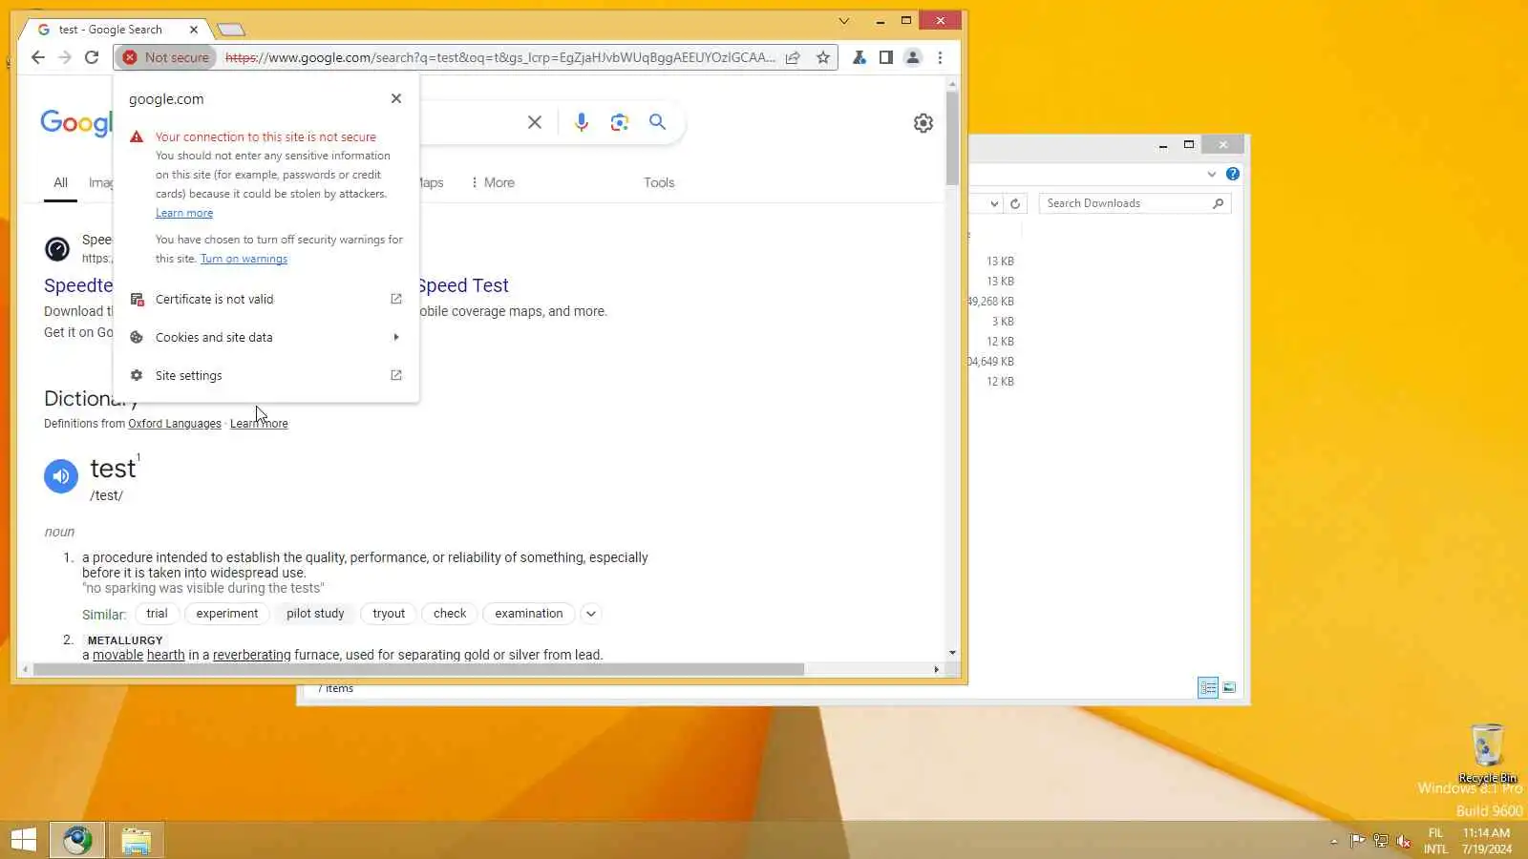The width and height of the screenshot is (1528, 859).
Task: Click the Speedtest site favicon
Action: (57, 249)
